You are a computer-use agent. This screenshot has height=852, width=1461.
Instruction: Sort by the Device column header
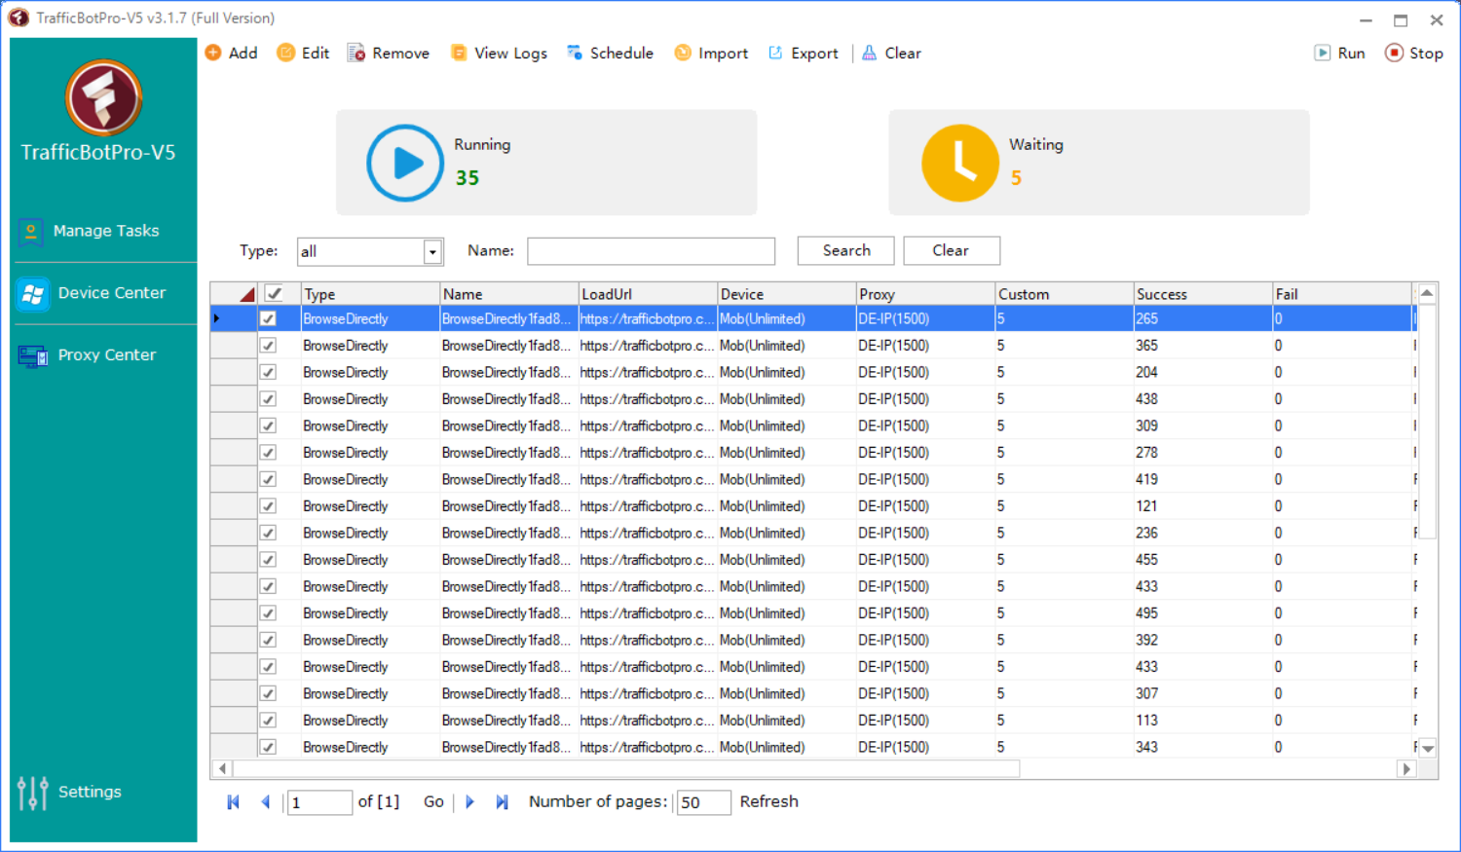786,294
